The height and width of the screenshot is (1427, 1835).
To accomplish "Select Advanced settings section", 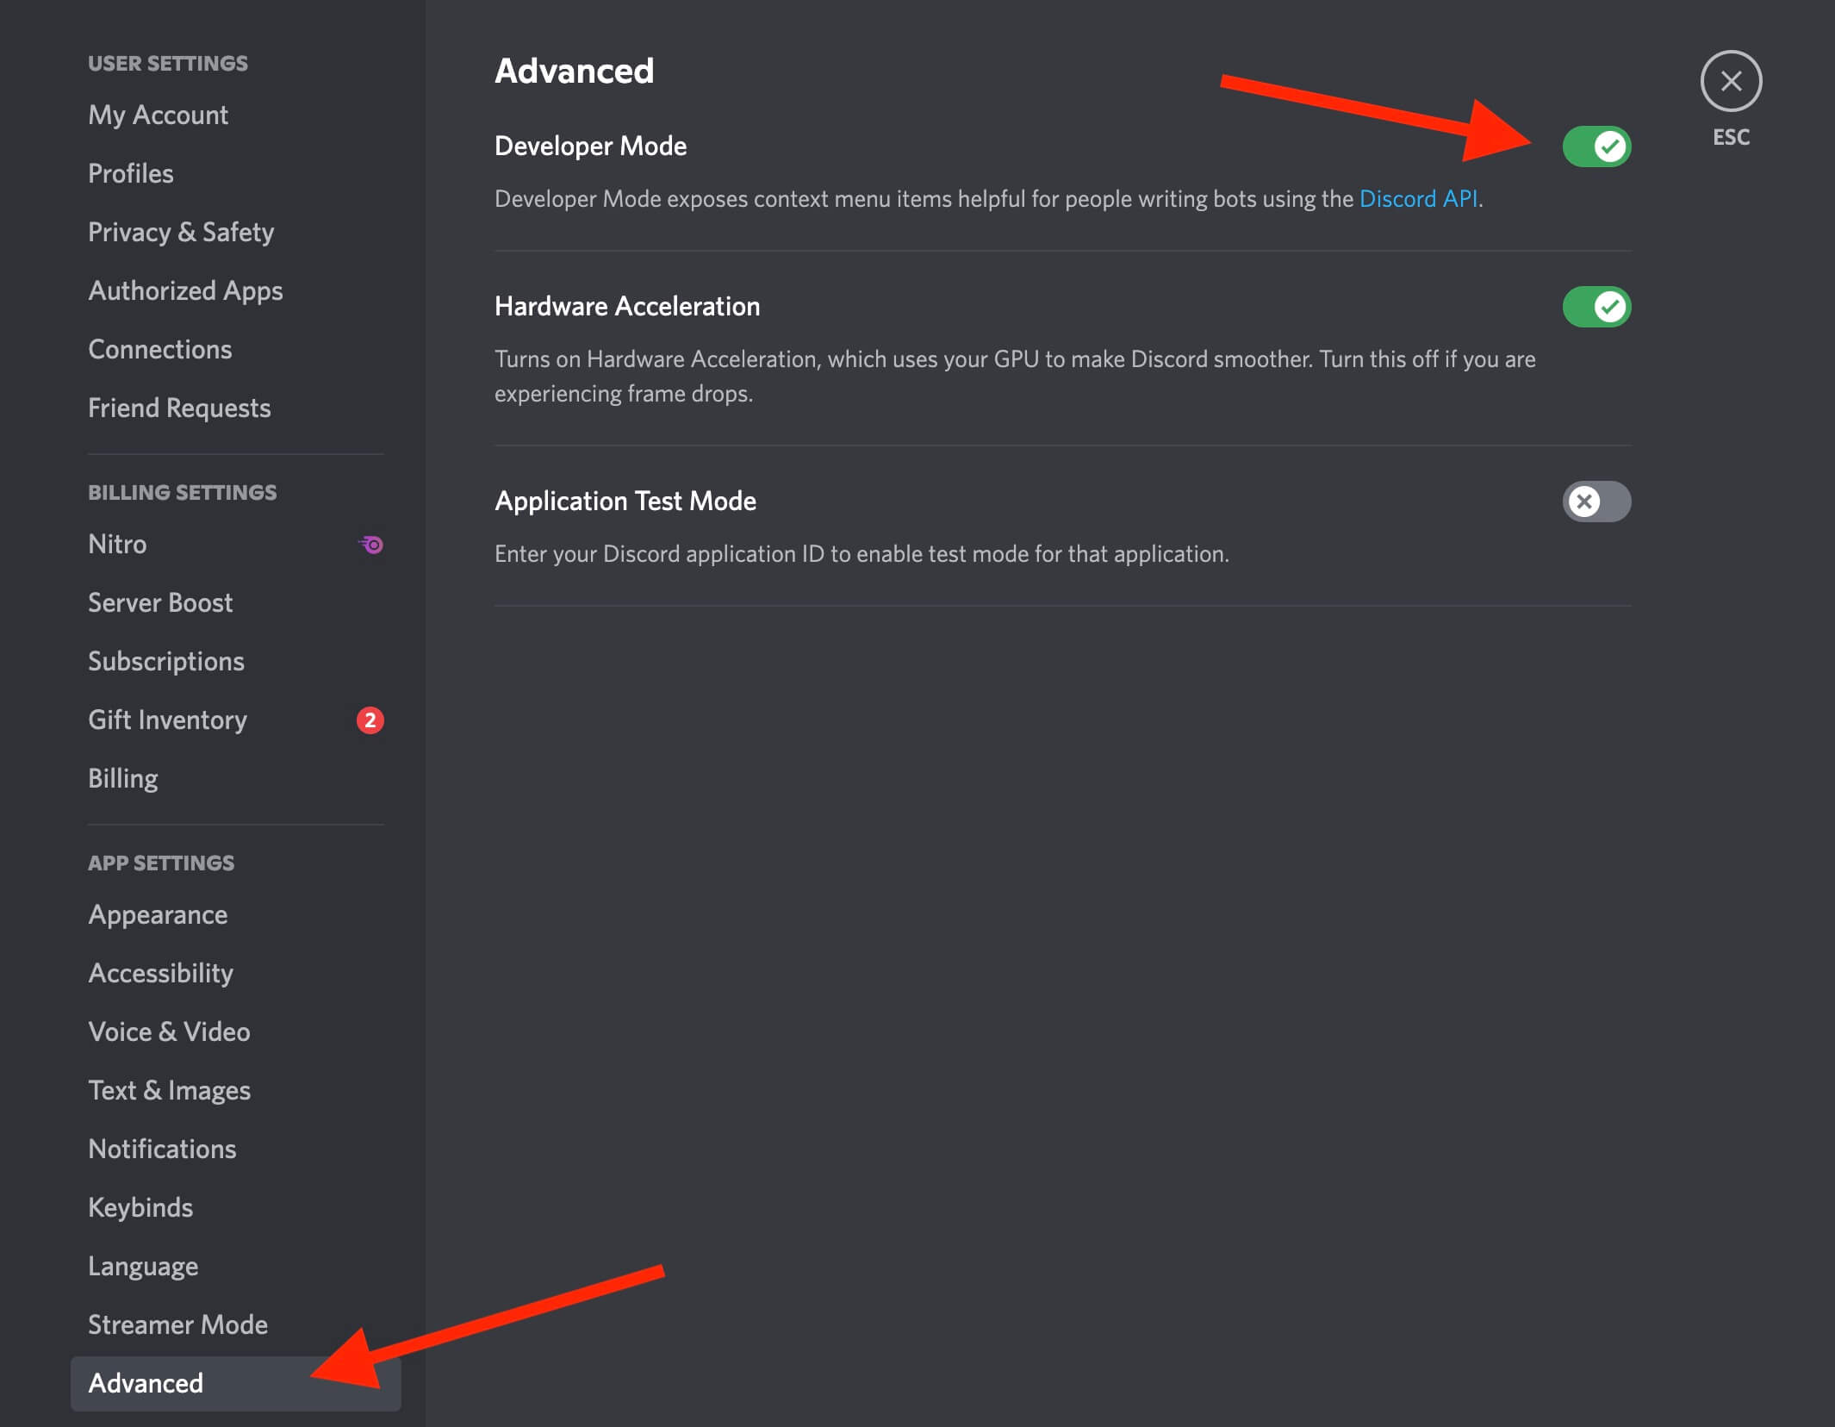I will point(145,1382).
